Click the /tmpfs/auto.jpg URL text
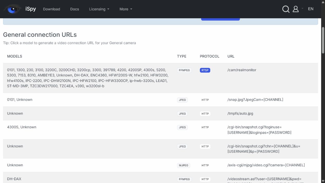Screen dimensions: 325x183 tap(240, 113)
